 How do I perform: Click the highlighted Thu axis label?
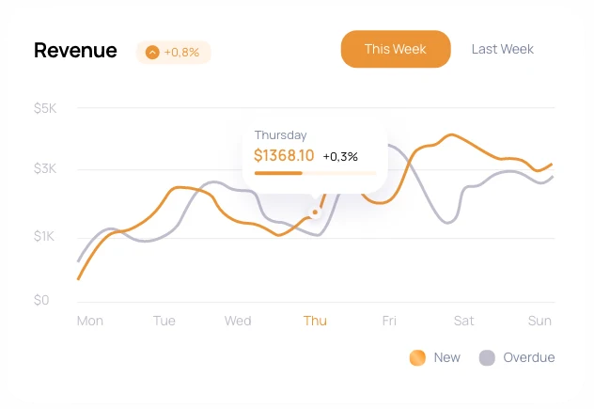(315, 321)
